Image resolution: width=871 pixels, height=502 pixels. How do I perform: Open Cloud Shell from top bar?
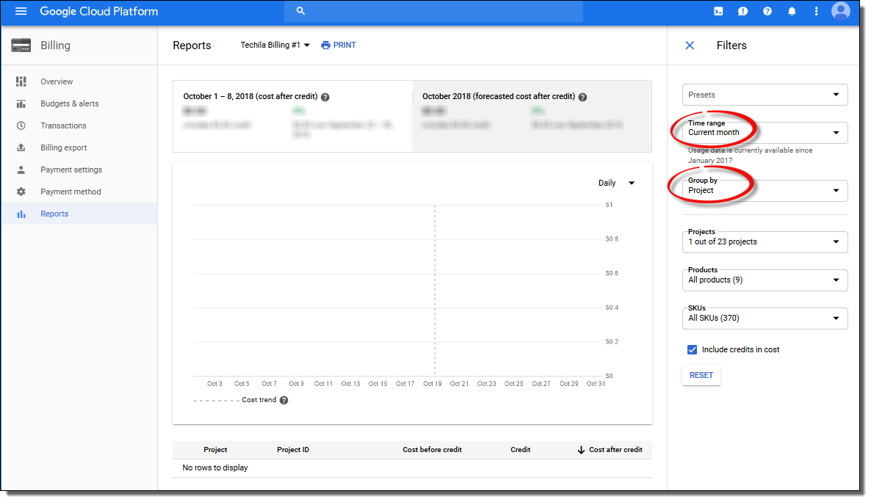718,12
